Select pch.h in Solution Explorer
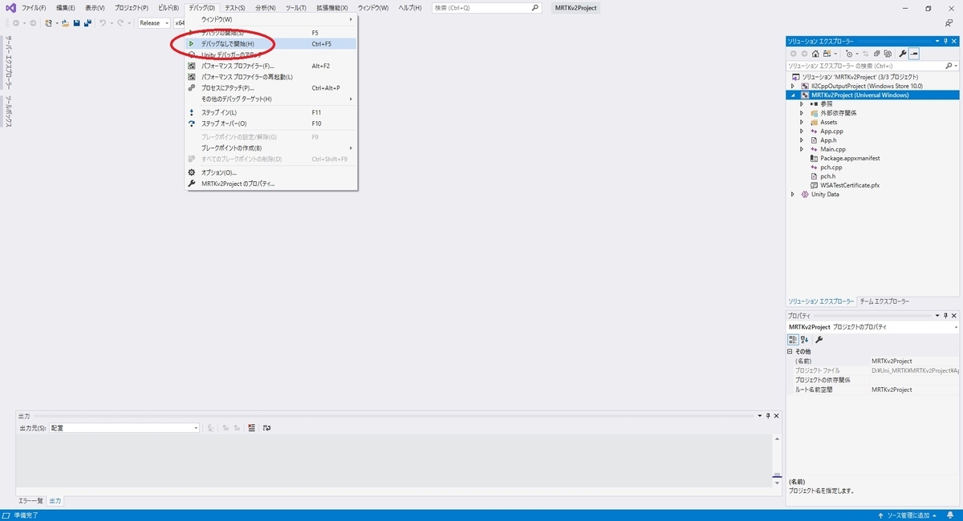Screen dimensions: 963x521 point(827,176)
